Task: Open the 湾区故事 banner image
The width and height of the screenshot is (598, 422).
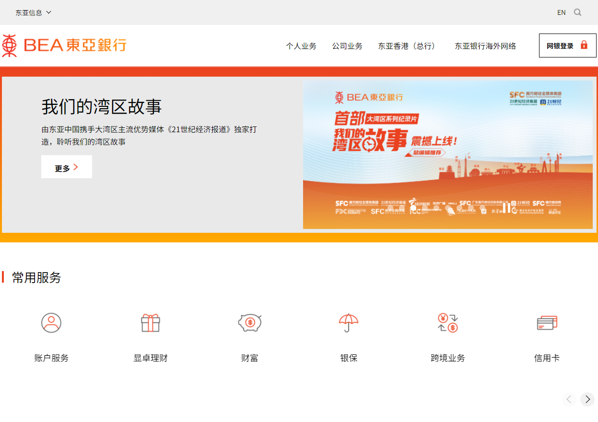Action: pyautogui.click(x=448, y=154)
